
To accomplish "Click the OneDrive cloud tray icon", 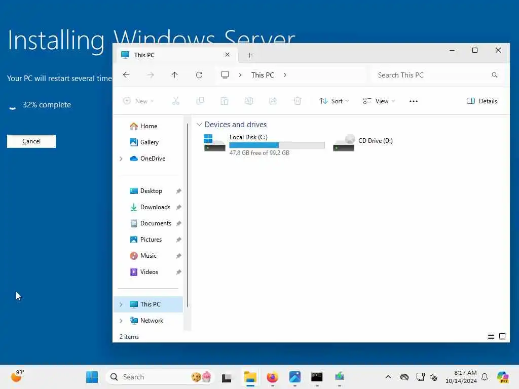I will (x=404, y=377).
